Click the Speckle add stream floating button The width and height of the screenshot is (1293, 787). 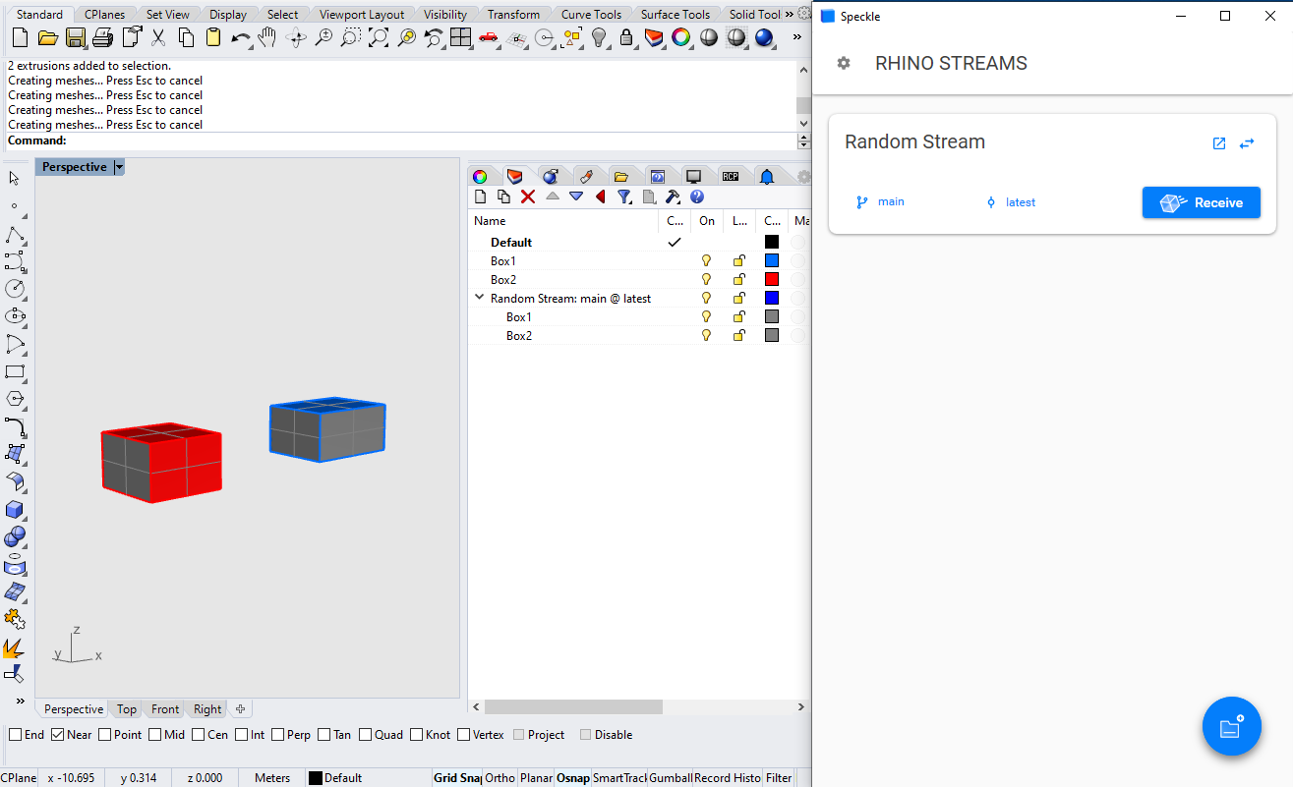click(x=1231, y=727)
